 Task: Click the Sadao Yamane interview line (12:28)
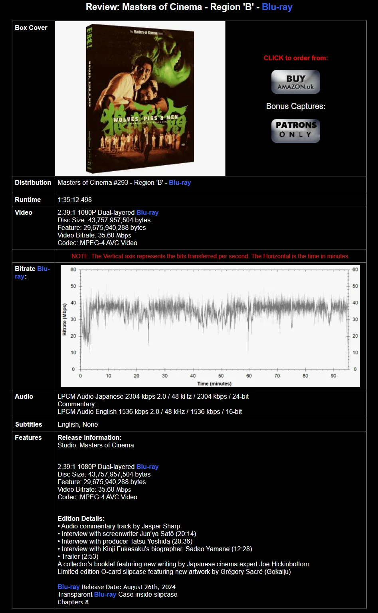pos(155,549)
